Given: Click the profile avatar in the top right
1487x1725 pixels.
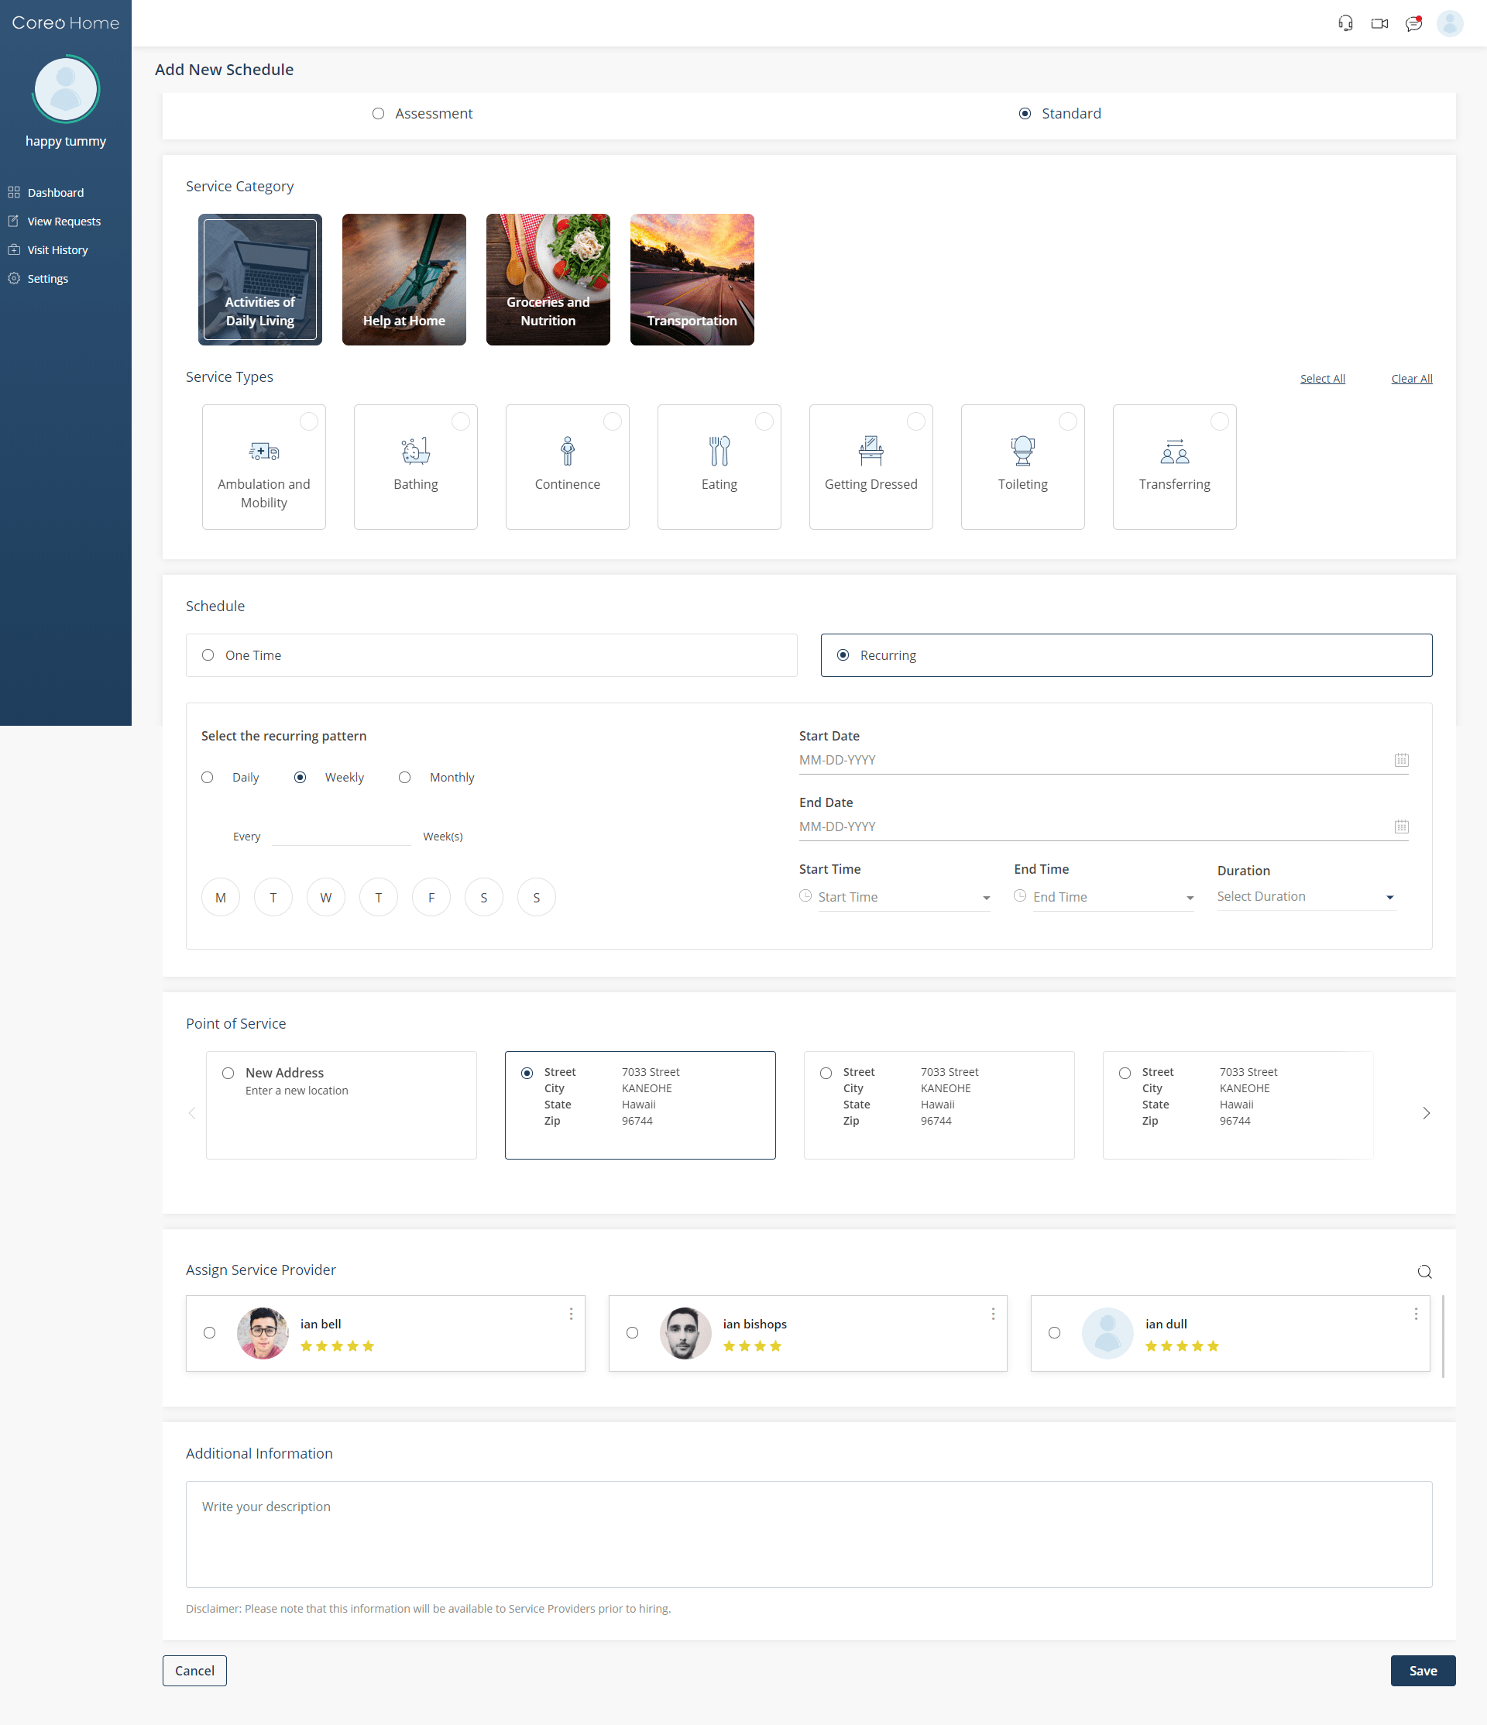Looking at the screenshot, I should point(1451,22).
